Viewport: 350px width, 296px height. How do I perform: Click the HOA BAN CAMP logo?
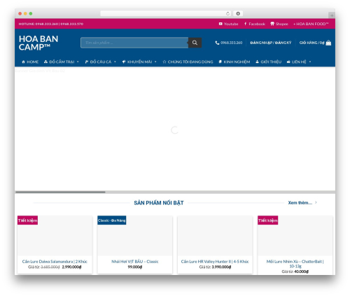tap(38, 43)
